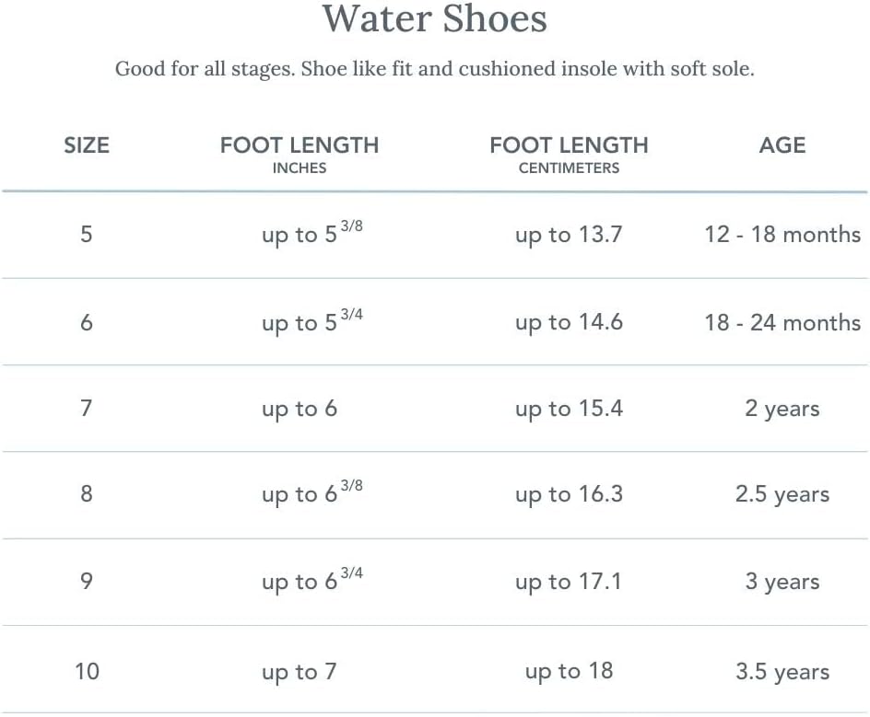
Task: Select the AGE column header
Action: tap(782, 145)
